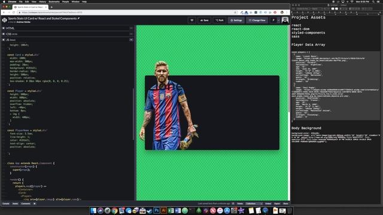Open Finder from the dock

click(93, 211)
